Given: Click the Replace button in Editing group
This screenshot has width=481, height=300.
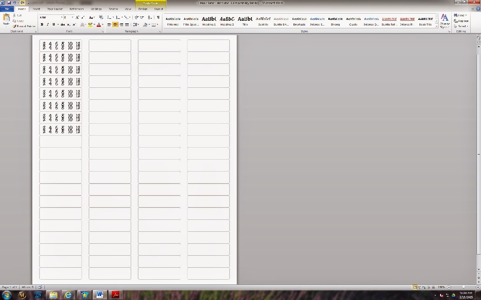Looking at the screenshot, I should click(x=462, y=21).
